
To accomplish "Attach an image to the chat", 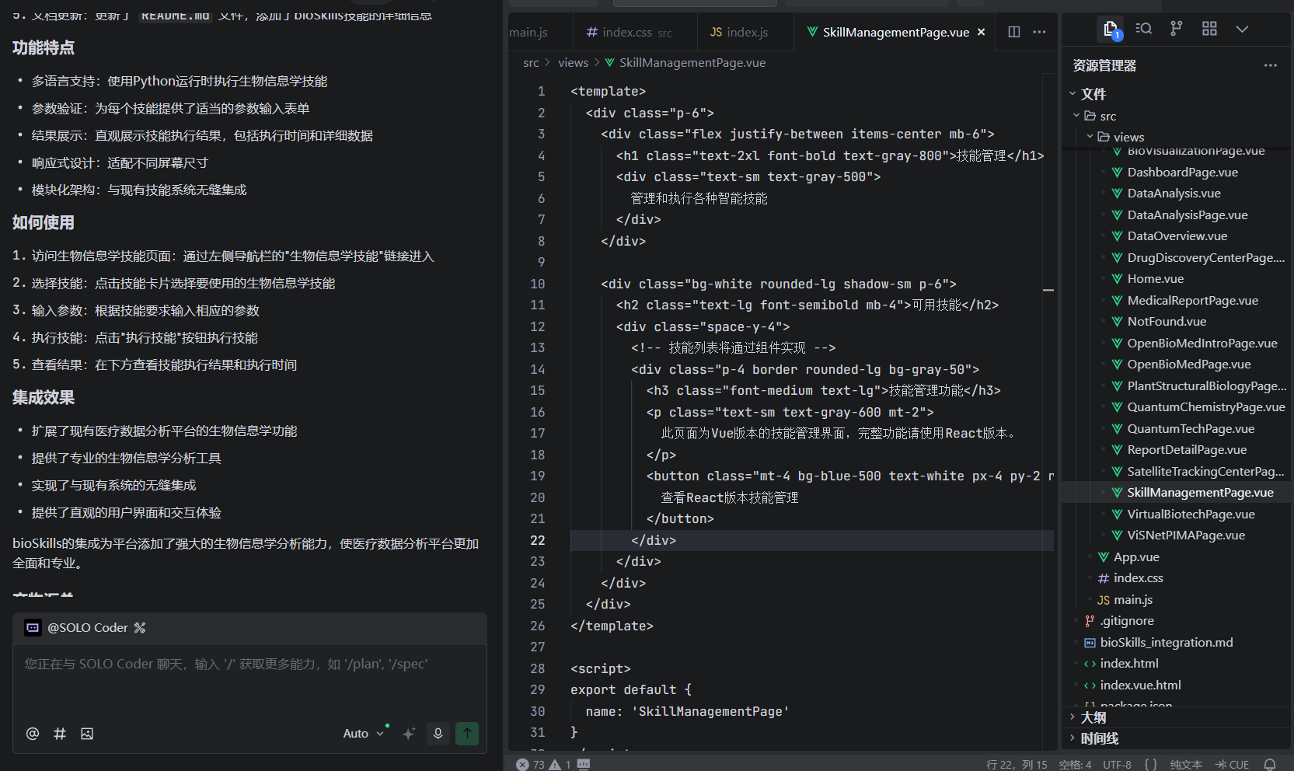I will 87,734.
